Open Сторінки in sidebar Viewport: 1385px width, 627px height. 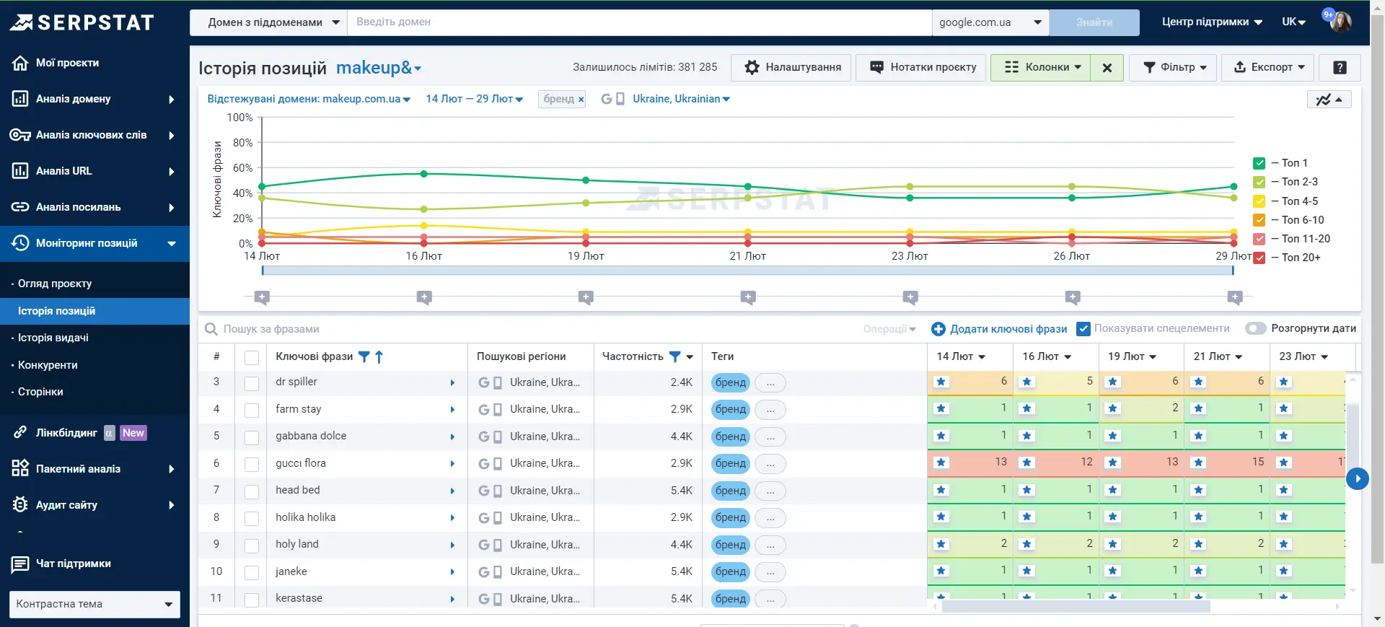[40, 392]
